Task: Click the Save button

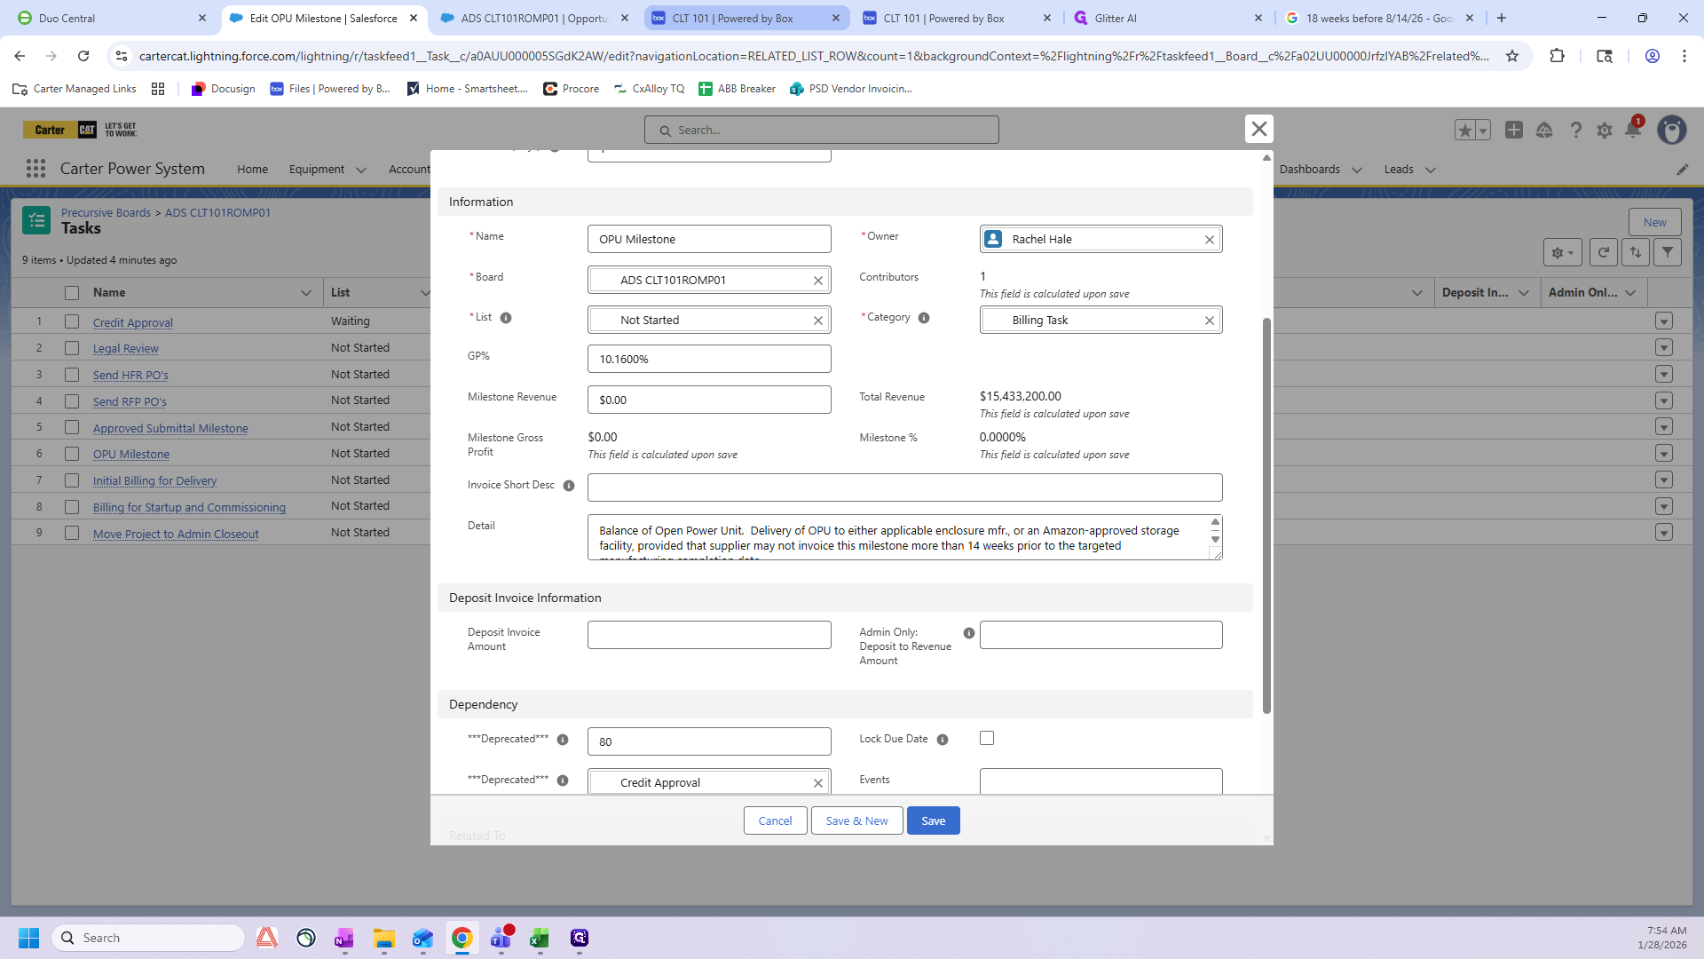Action: [x=933, y=821]
